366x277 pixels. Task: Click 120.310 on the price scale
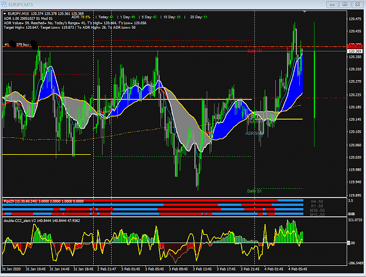355,69
